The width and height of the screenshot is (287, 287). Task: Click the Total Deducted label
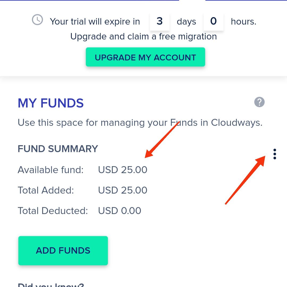[x=53, y=211]
